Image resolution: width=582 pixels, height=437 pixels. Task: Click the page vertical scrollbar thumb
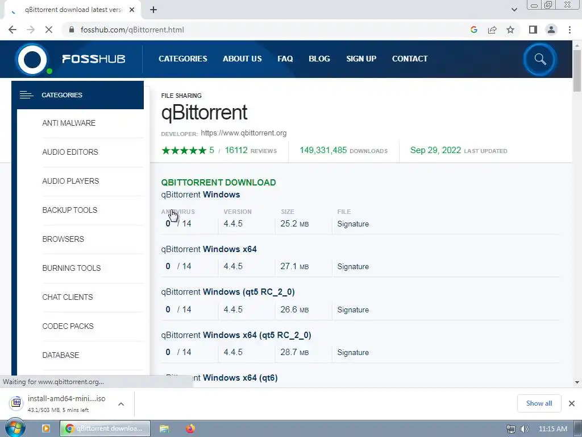[577, 71]
